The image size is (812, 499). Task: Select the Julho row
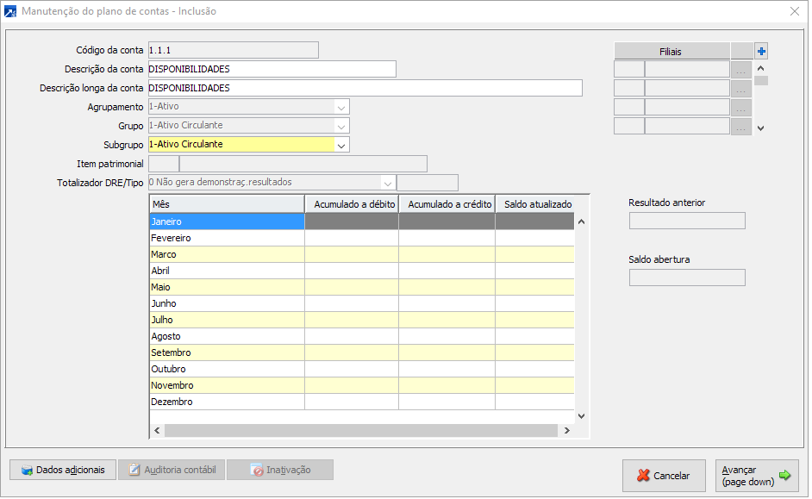coord(362,320)
